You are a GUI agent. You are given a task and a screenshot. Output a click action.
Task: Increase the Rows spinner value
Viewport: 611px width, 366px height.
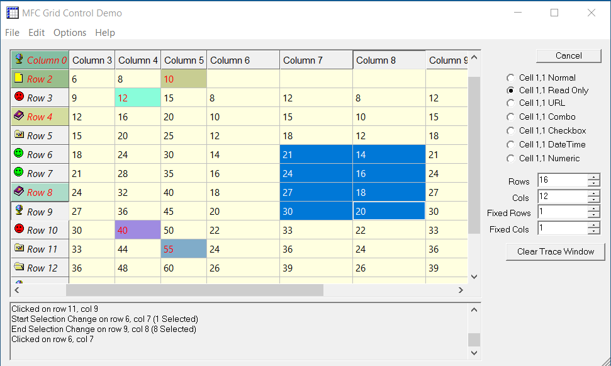(593, 177)
